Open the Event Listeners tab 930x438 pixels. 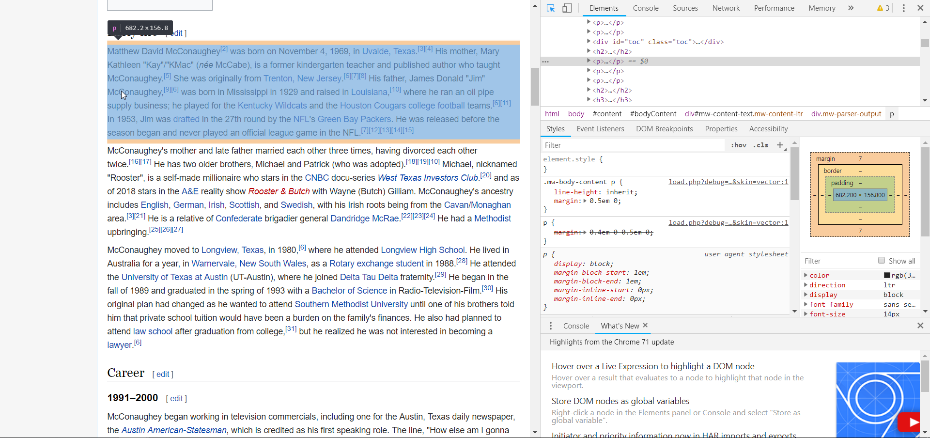(600, 129)
